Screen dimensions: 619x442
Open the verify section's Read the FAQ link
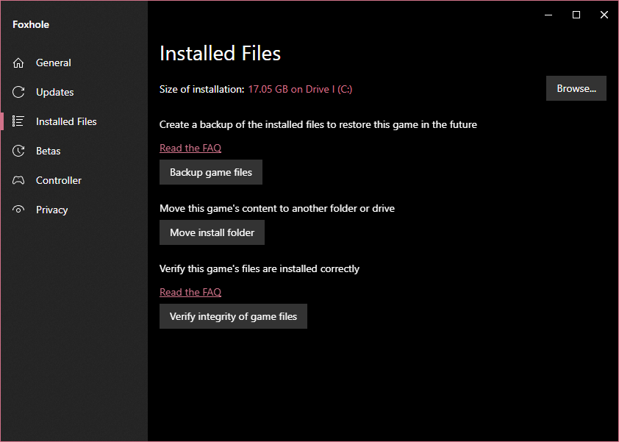(x=190, y=293)
